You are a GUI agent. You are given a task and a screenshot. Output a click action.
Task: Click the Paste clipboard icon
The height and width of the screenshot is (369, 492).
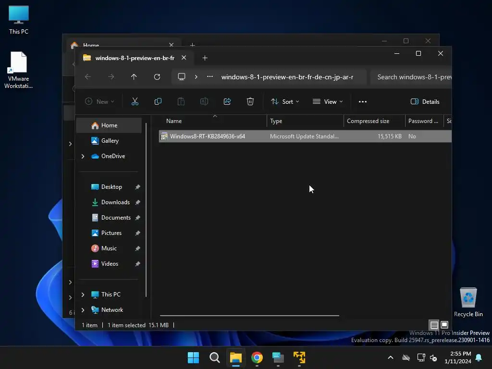(181, 102)
